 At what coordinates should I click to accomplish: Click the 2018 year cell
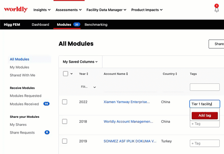(x=83, y=121)
